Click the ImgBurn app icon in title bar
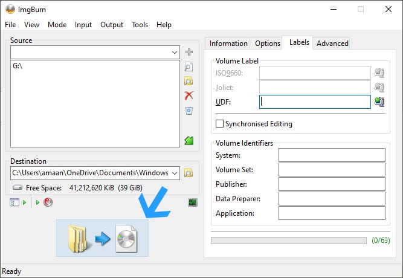The width and height of the screenshot is (403, 278). [x=10, y=9]
